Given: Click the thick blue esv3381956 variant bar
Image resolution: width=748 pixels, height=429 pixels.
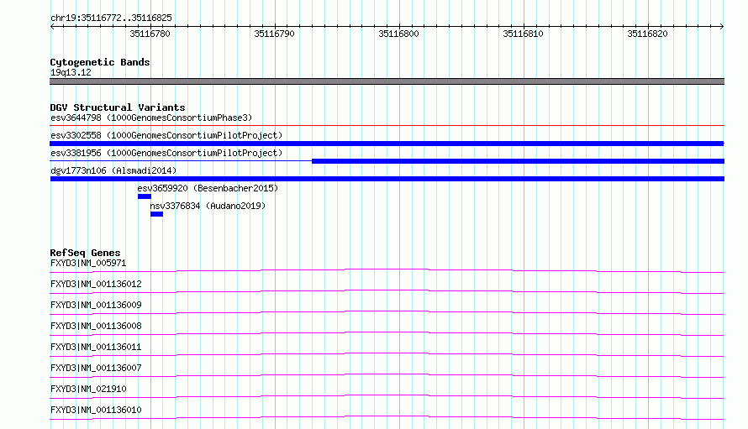Looking at the screenshot, I should click(x=518, y=161).
